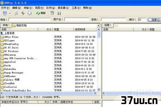This screenshot has width=161, height=107.
Task: Sort remote list by 类型 column
Action: point(155,29)
